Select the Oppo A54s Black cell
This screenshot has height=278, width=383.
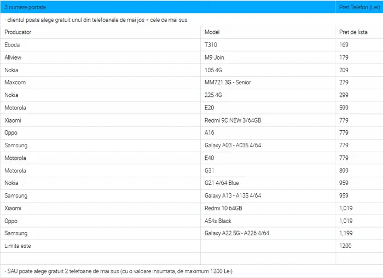(268, 221)
